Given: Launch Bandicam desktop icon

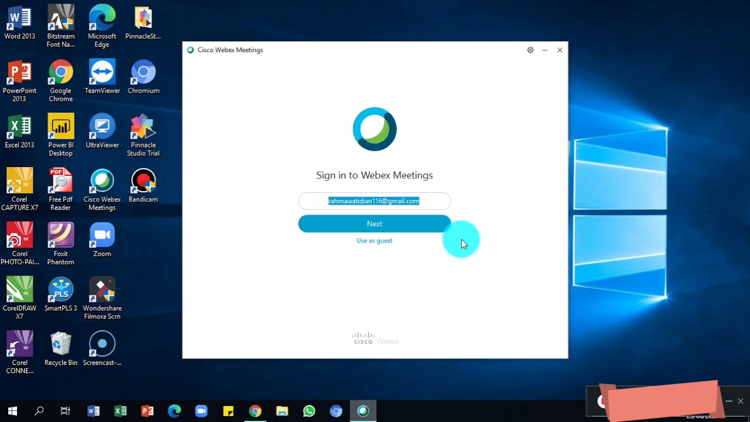Looking at the screenshot, I should (143, 186).
